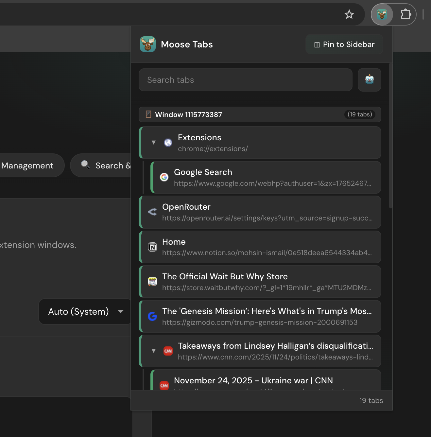Click the google.com webhp URL text
Screen dimensions: 431x437
pos(272,184)
